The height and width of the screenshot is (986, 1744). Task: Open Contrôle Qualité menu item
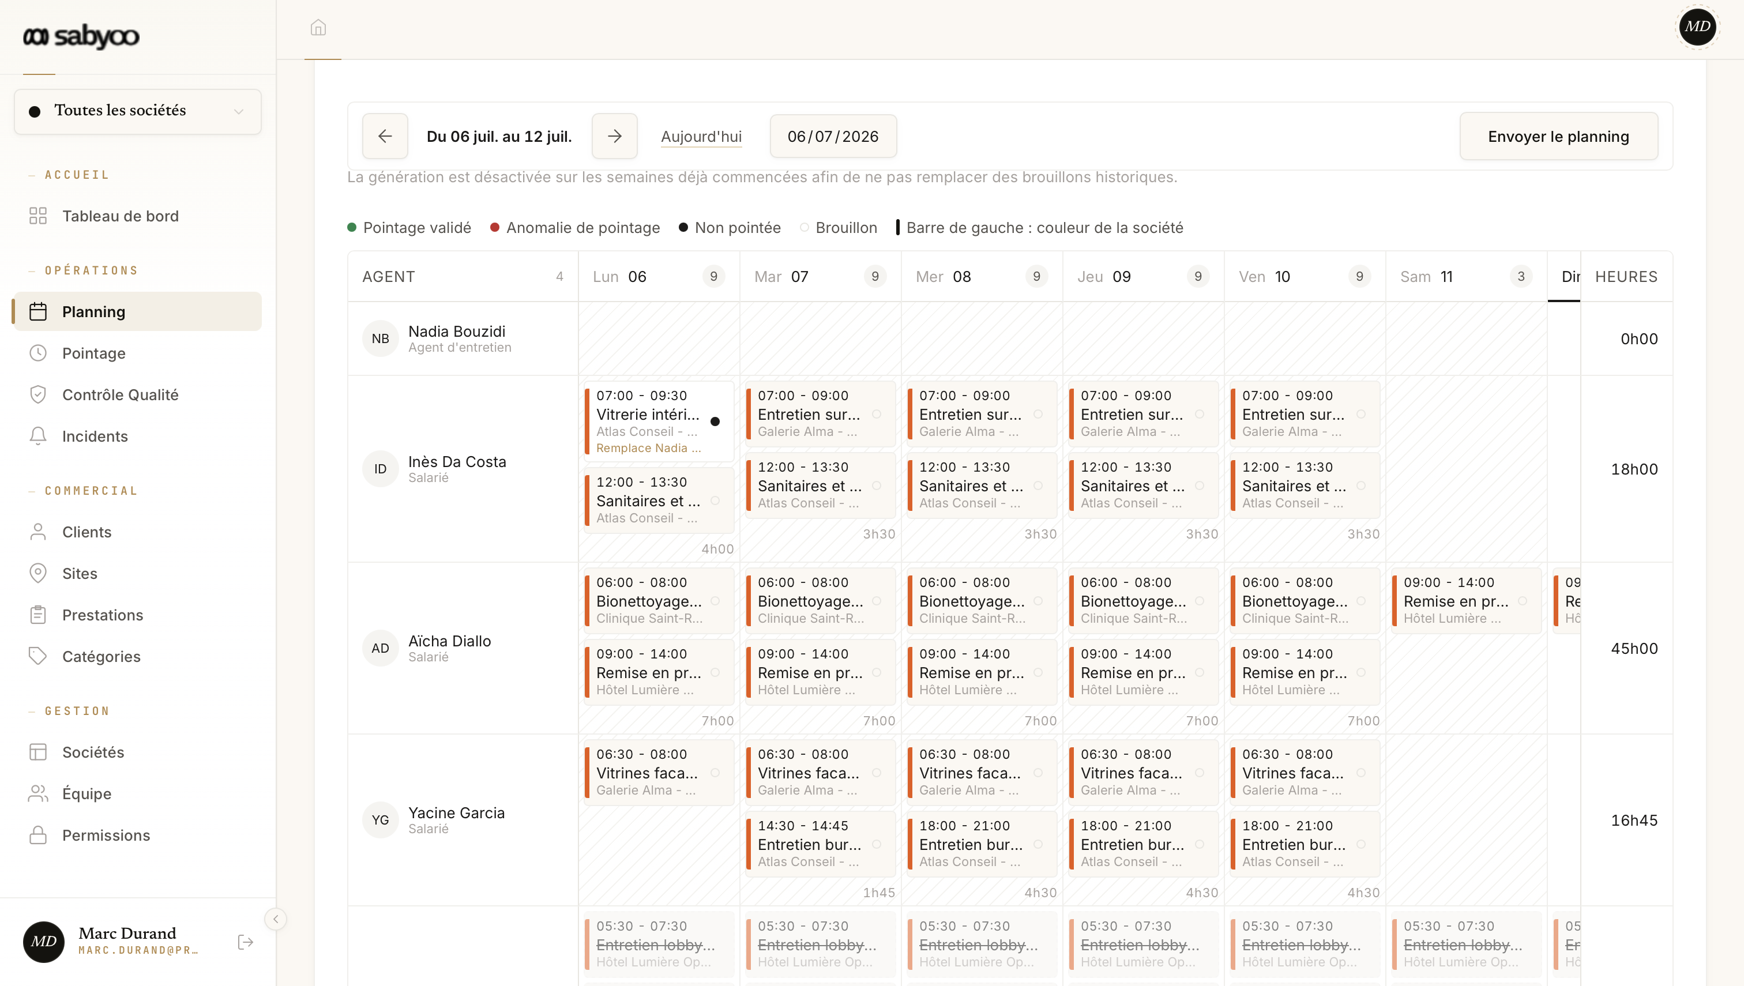point(137,394)
